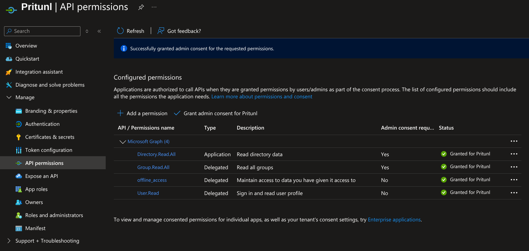The width and height of the screenshot is (529, 251).
Task: Click the sidebar expand/collapse sort arrows
Action: [x=87, y=31]
